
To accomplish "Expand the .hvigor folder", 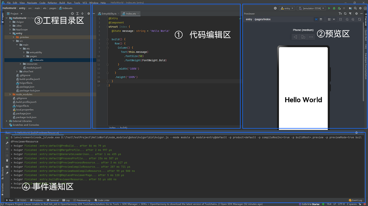I will point(10,22).
